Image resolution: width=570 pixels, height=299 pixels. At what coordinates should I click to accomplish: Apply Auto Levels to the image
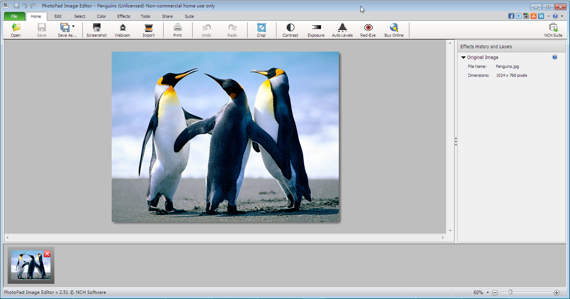point(342,30)
